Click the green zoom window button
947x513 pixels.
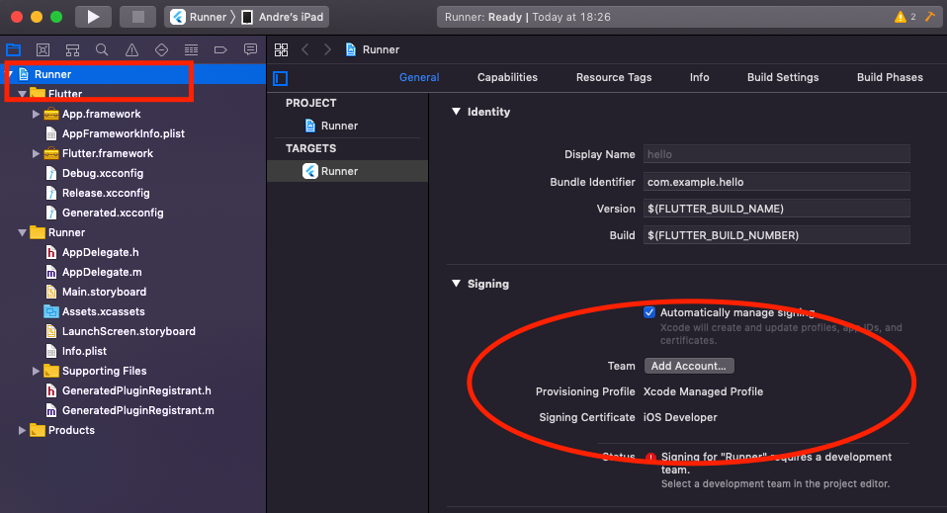coord(56,17)
